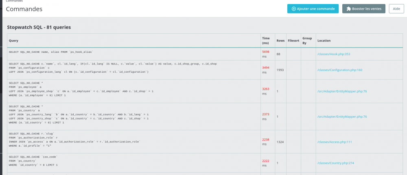Click the Stopwatch SQL - 81 queries heading

(x=39, y=27)
